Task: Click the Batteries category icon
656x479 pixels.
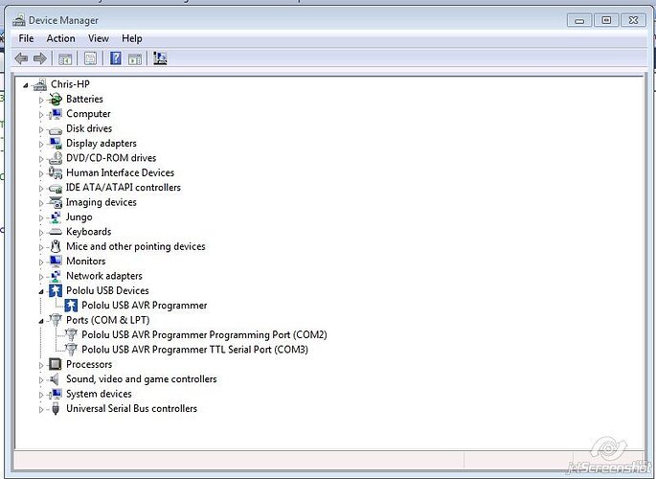Action: coord(56,100)
